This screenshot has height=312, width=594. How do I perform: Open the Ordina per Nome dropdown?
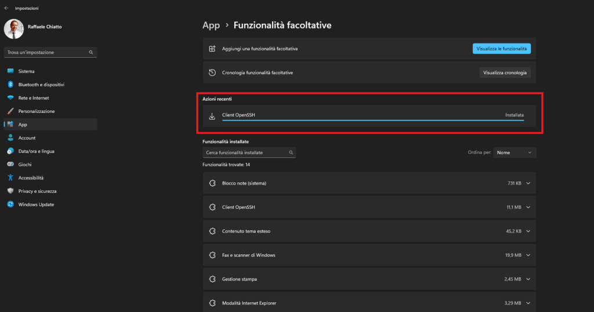coord(515,152)
